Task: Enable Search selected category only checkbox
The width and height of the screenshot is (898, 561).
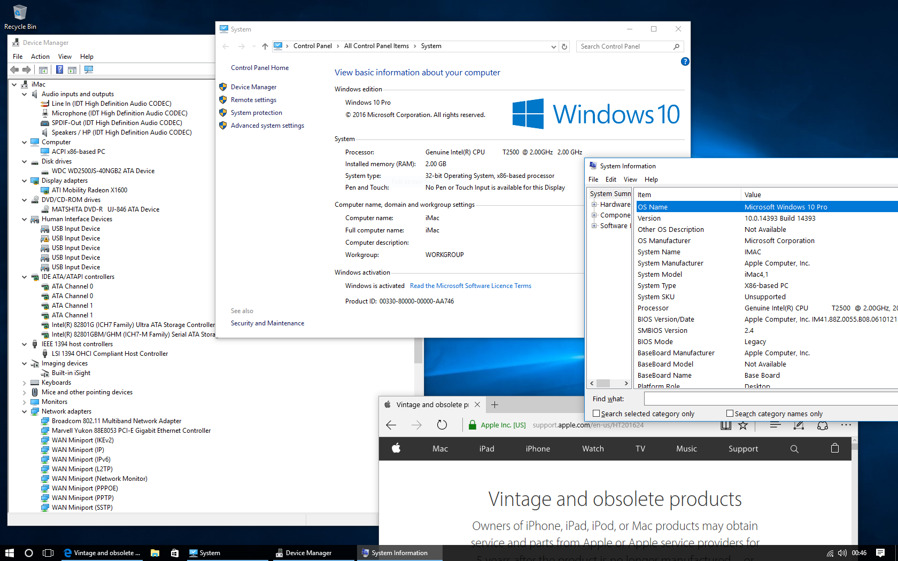Action: pos(597,414)
